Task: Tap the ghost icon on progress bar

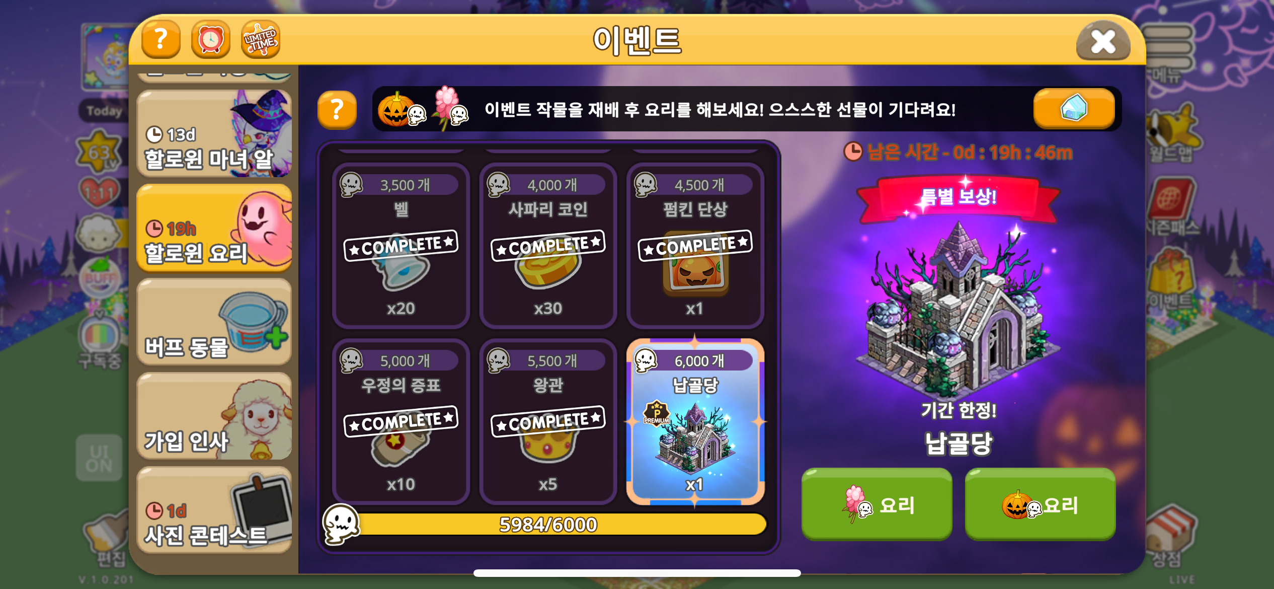Action: [x=341, y=524]
